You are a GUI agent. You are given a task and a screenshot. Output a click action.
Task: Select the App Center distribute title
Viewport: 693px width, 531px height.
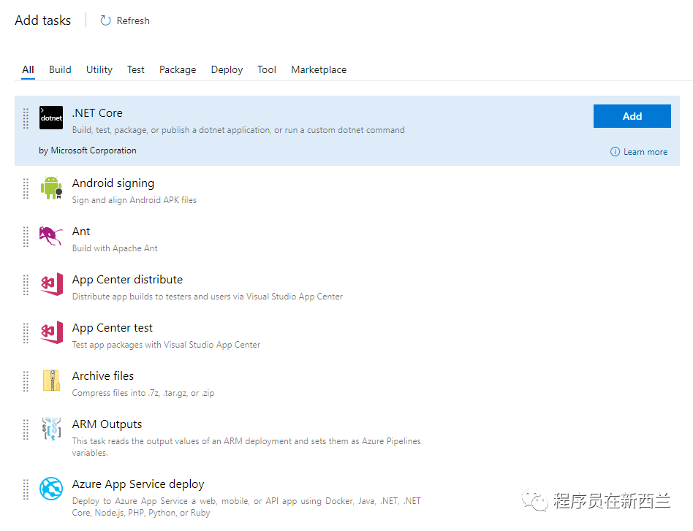[127, 280]
